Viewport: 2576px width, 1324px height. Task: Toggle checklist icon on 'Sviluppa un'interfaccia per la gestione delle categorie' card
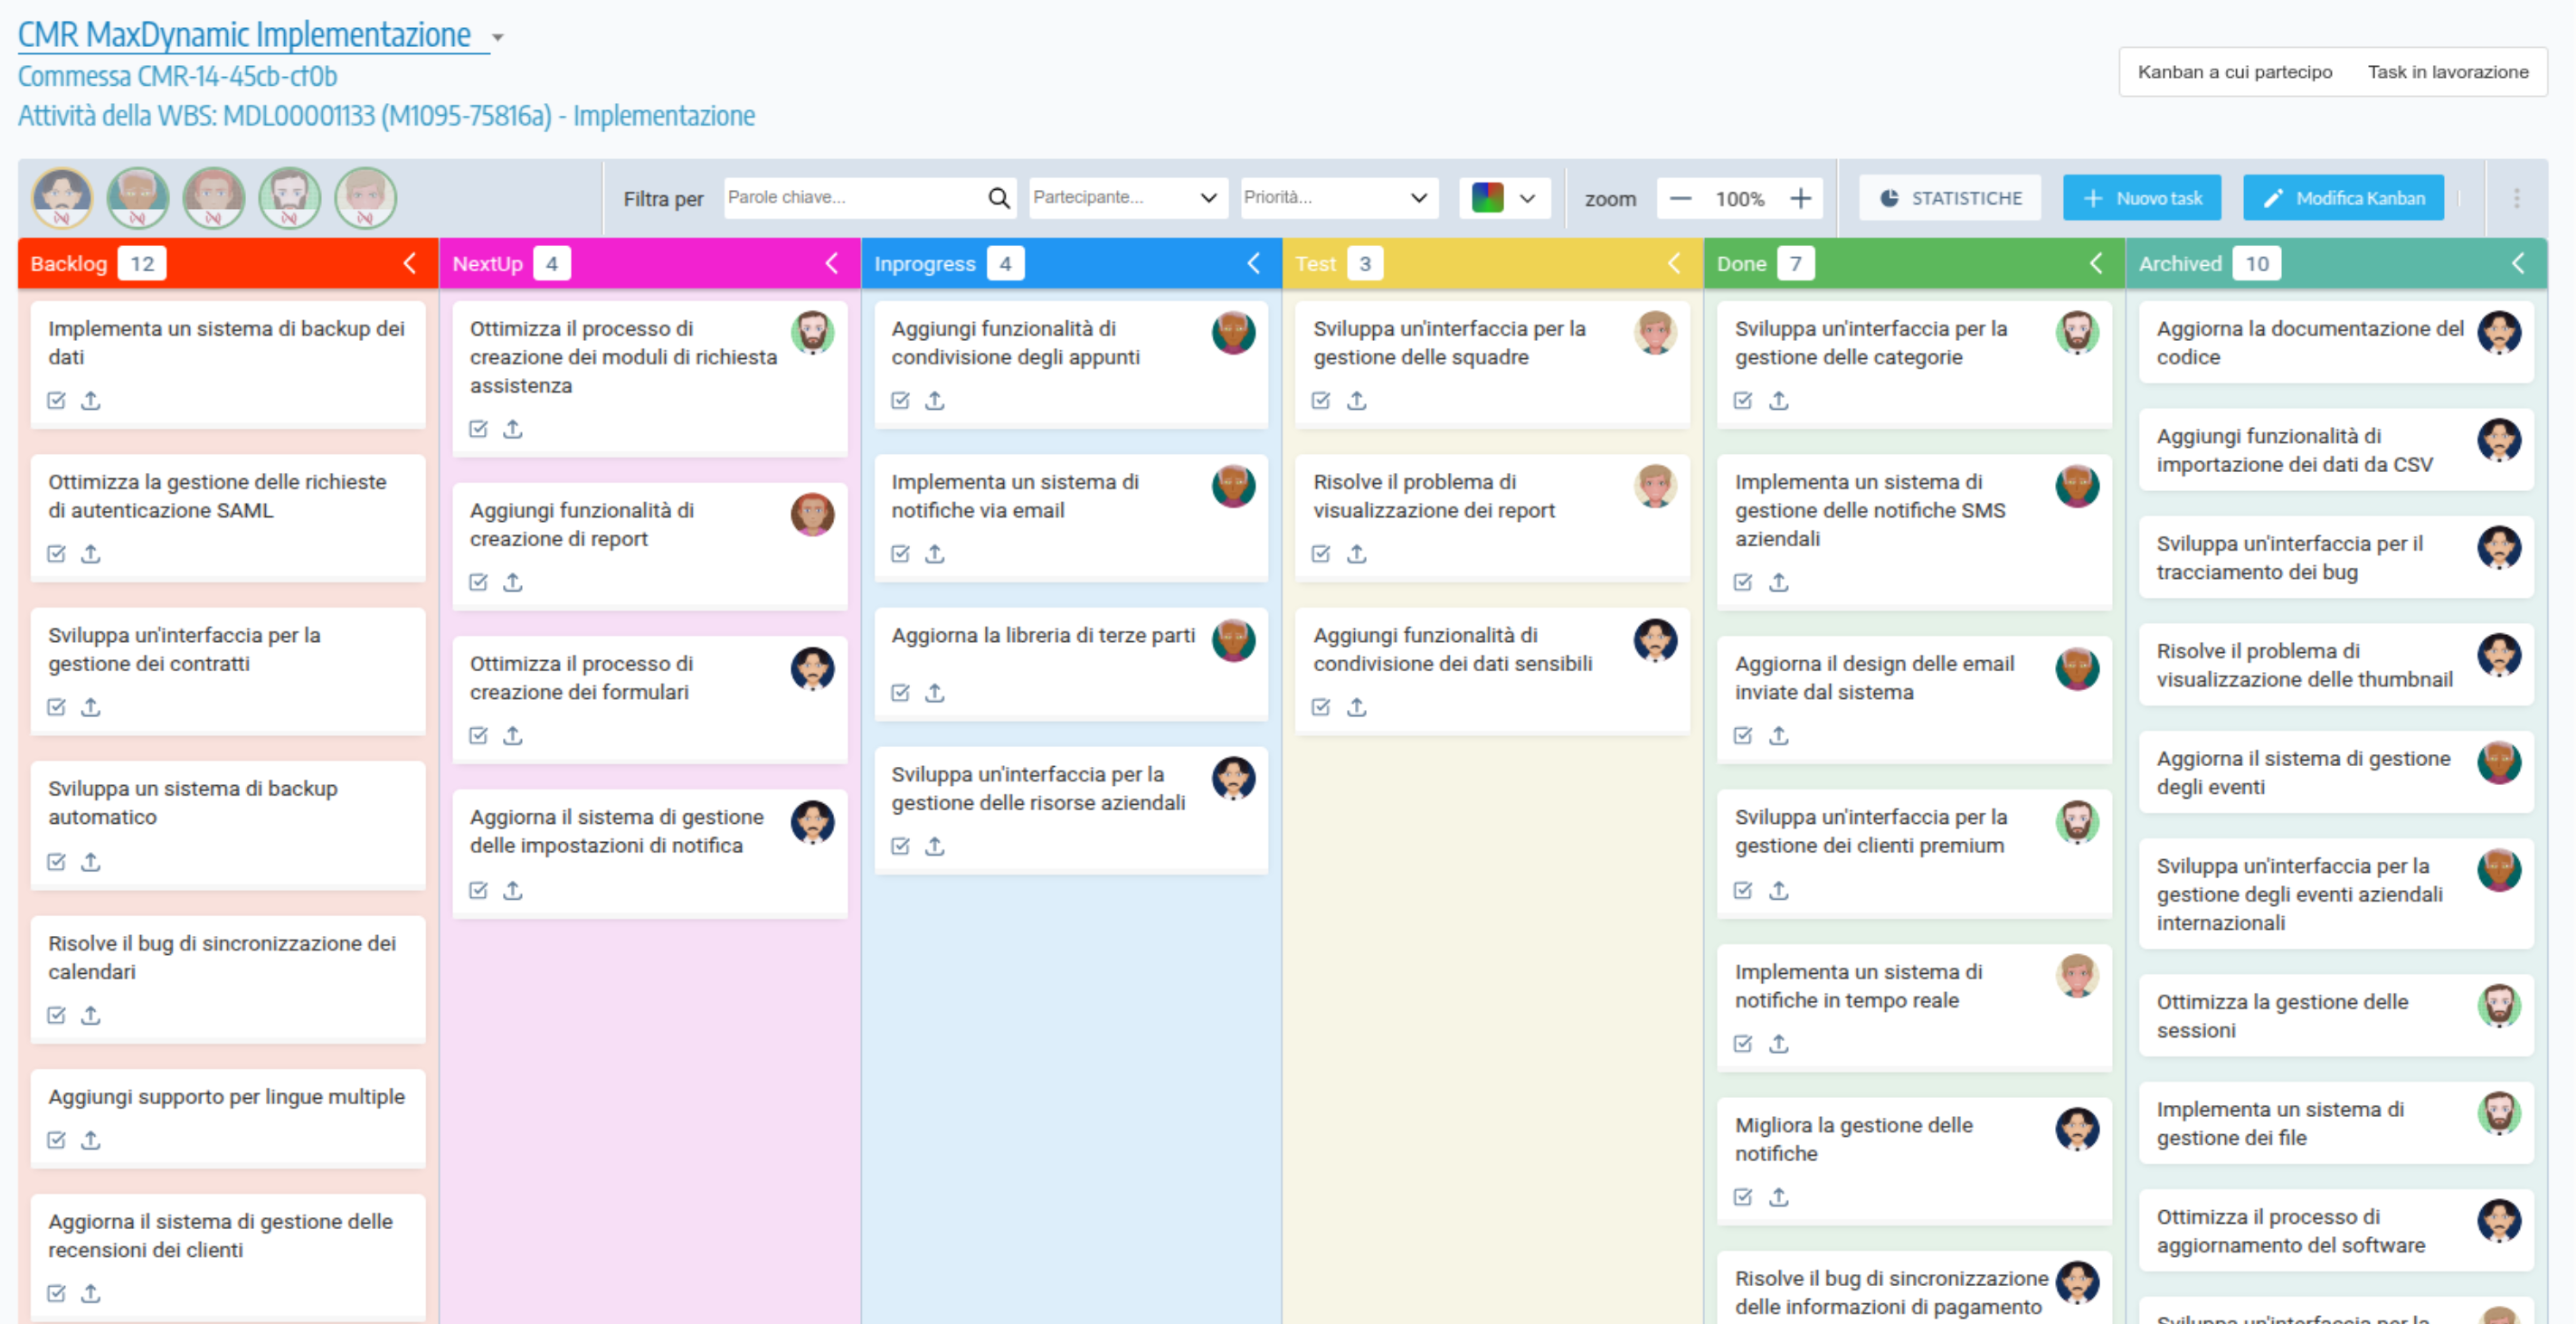(x=1743, y=400)
